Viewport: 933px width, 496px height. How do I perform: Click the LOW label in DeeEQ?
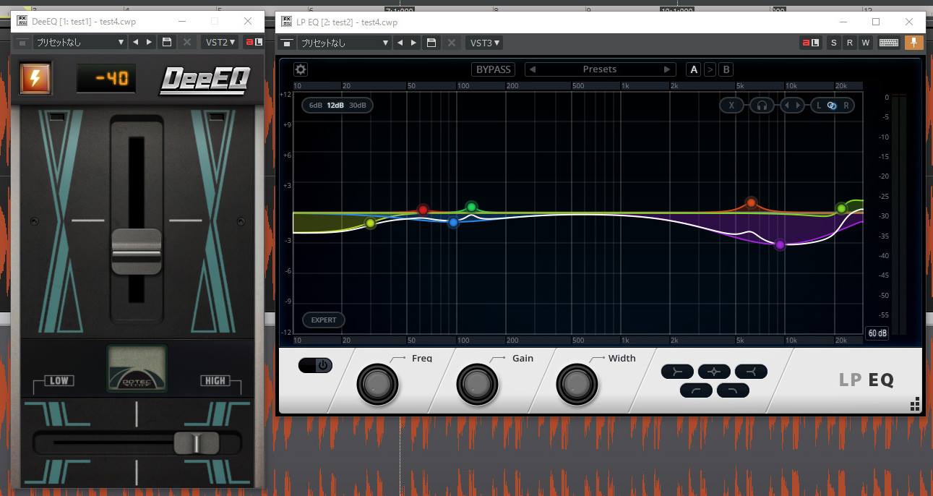tap(59, 380)
